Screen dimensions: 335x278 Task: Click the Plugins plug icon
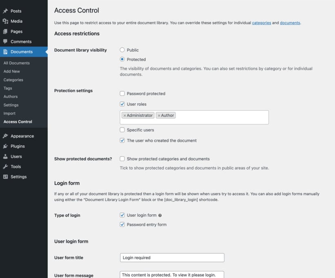point(5,146)
